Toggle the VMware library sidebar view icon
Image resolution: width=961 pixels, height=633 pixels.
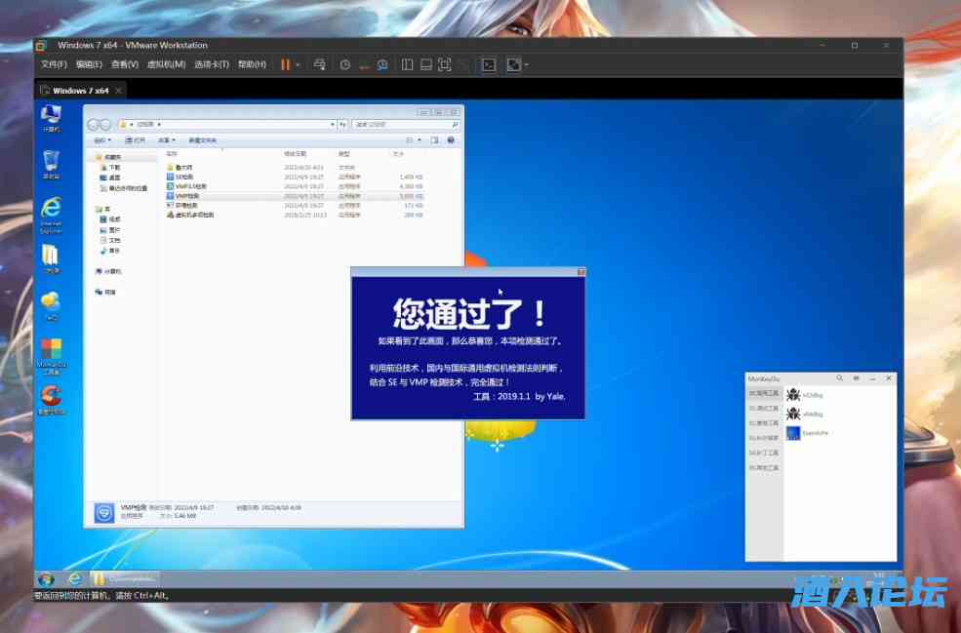(x=407, y=65)
